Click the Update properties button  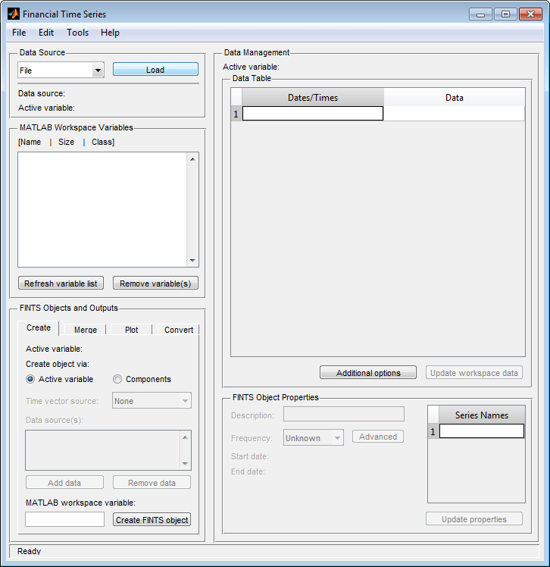coord(474,519)
